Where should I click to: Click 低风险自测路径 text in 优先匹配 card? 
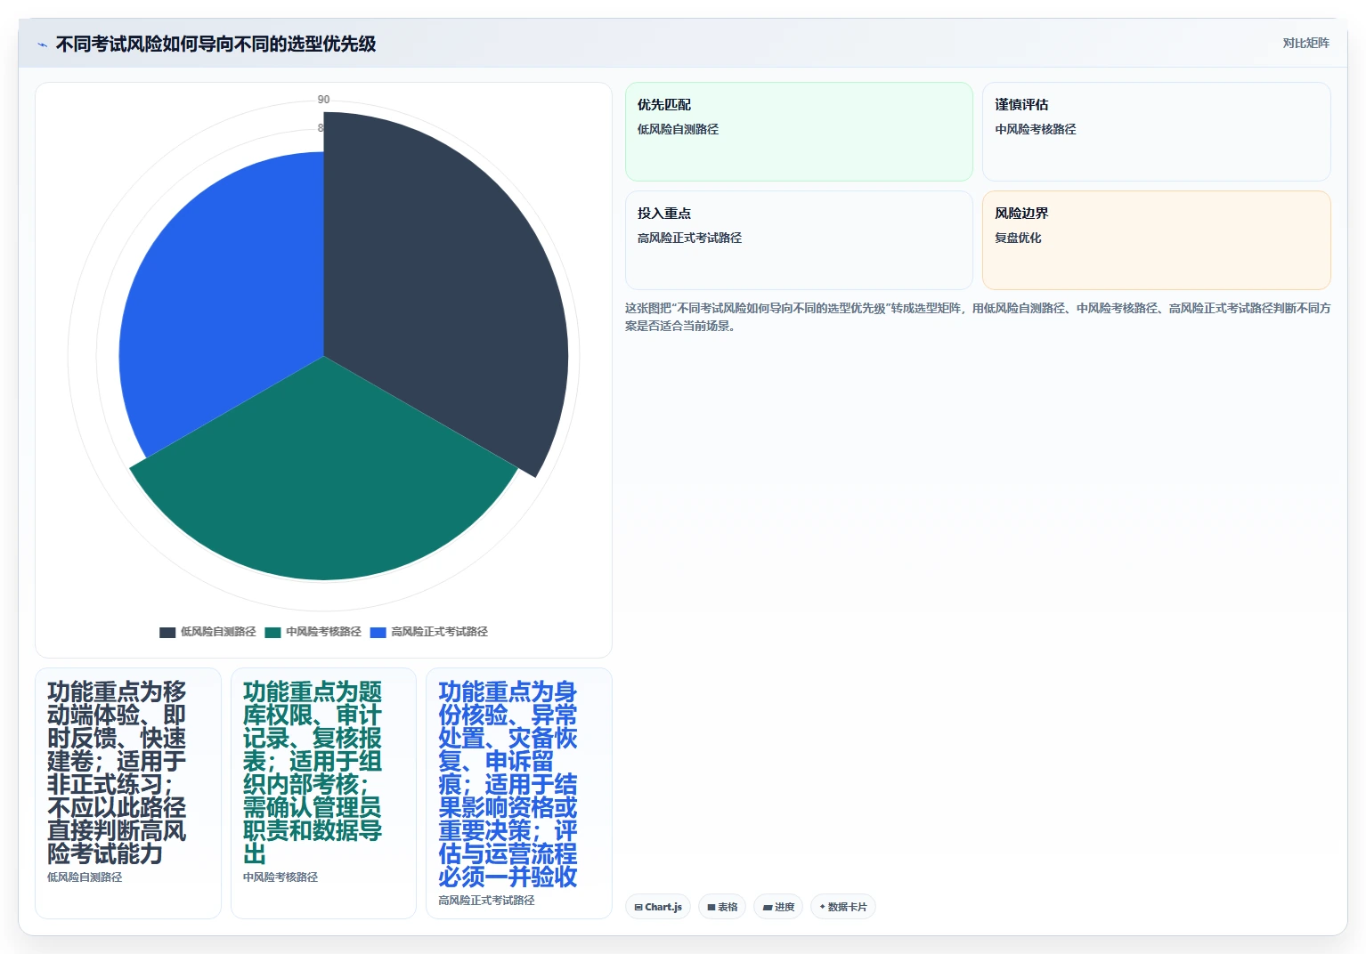coord(678,129)
